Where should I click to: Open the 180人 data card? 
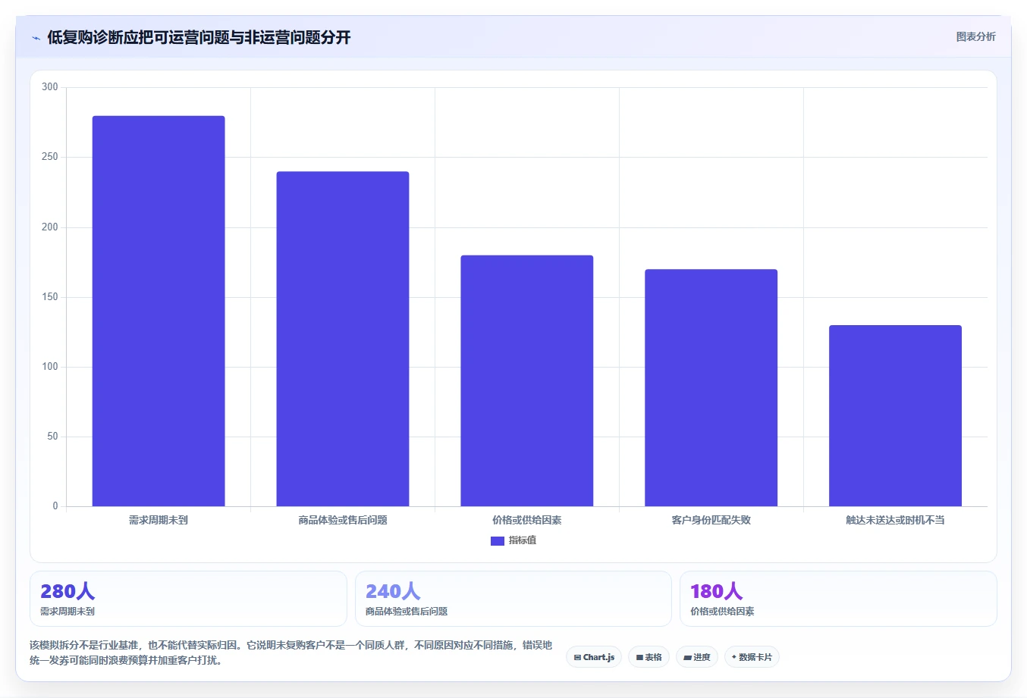click(x=838, y=599)
